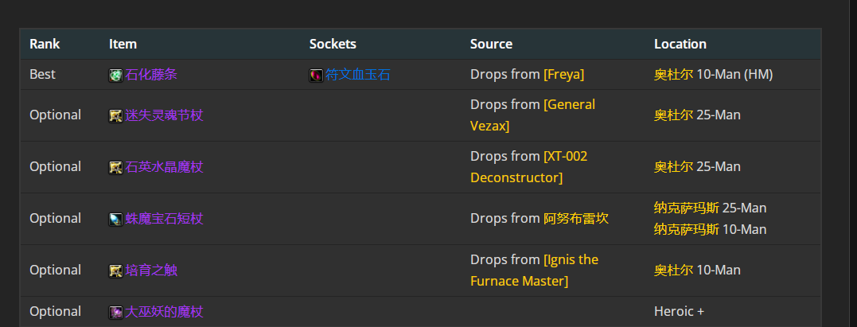This screenshot has width=857, height=327.
Task: Click the 培育之触 item icon
Action: [x=115, y=271]
